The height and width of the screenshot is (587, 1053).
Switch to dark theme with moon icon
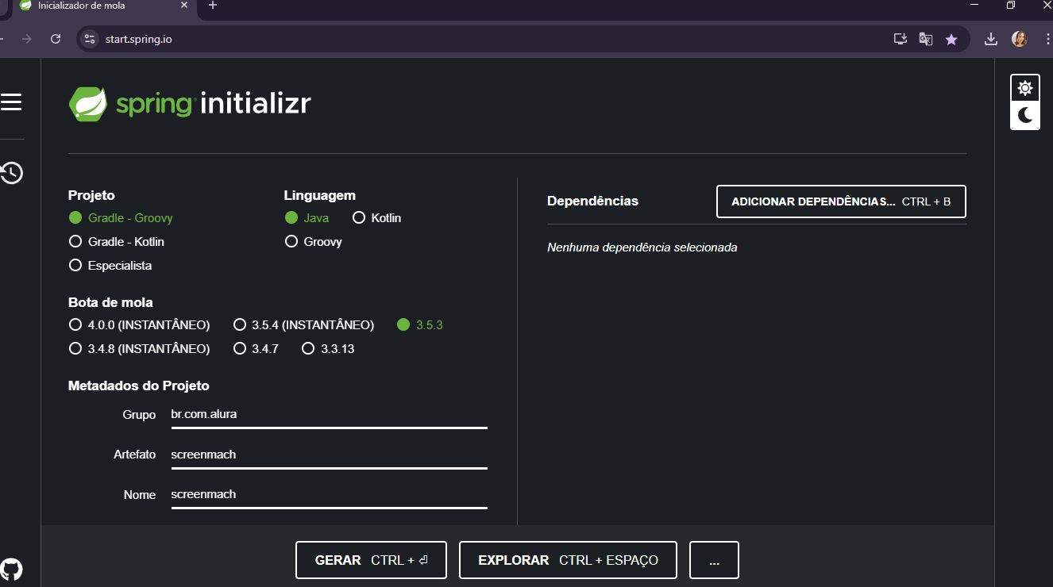tap(1025, 116)
